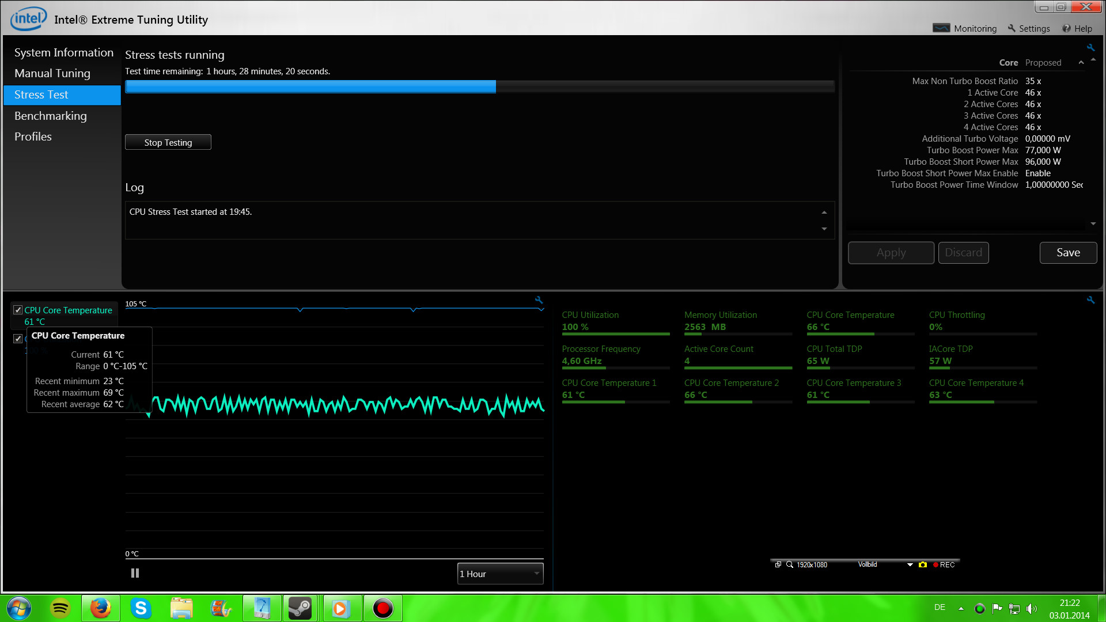Open the Monitoring view icon

[941, 28]
